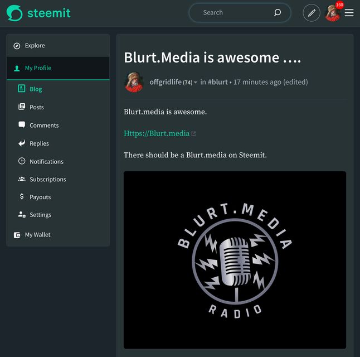Click the post title Blurt.Media is awesome
The width and height of the screenshot is (360, 357).
[x=212, y=57]
